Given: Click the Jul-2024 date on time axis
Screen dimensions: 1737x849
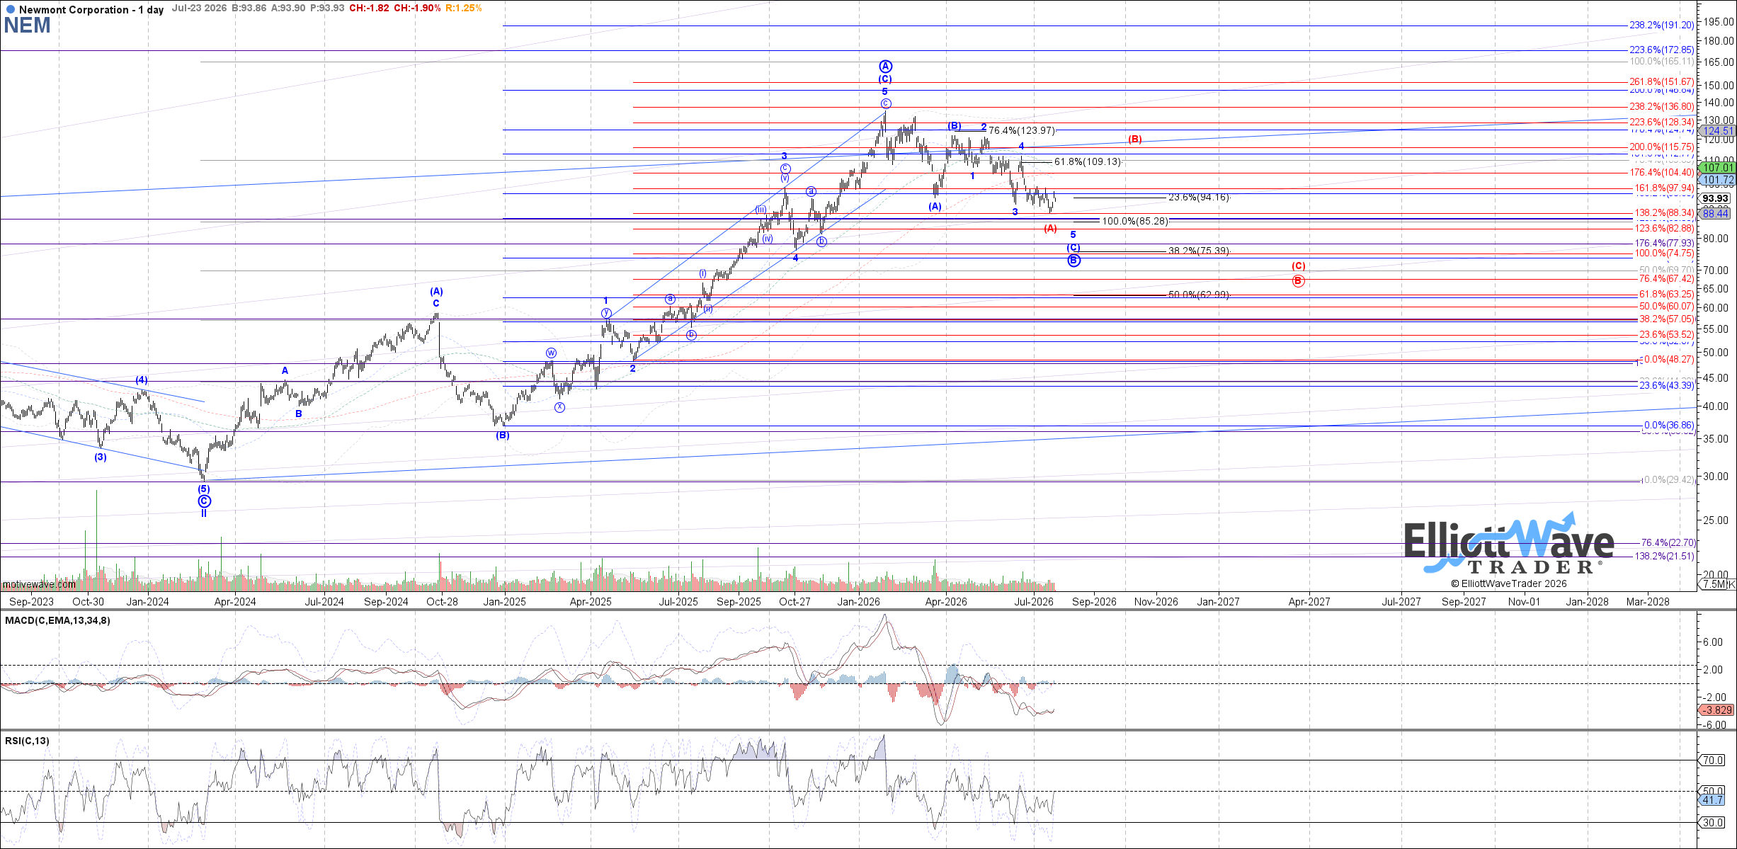Looking at the screenshot, I should (x=324, y=602).
